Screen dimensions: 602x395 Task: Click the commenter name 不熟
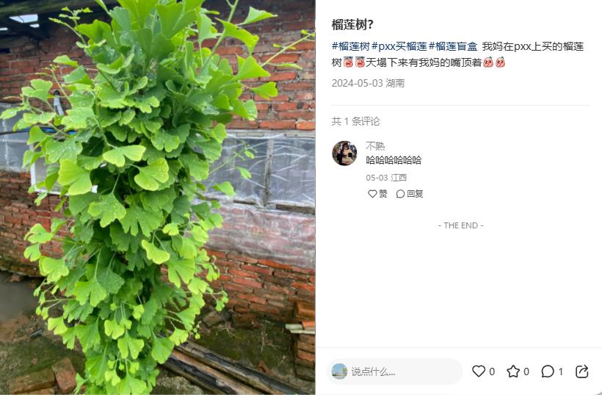coord(375,146)
